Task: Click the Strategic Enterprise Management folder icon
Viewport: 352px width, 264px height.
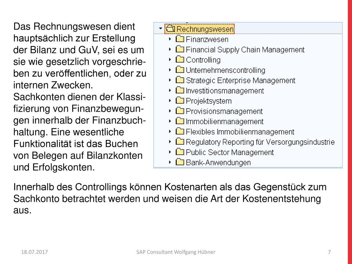Action: 180,80
